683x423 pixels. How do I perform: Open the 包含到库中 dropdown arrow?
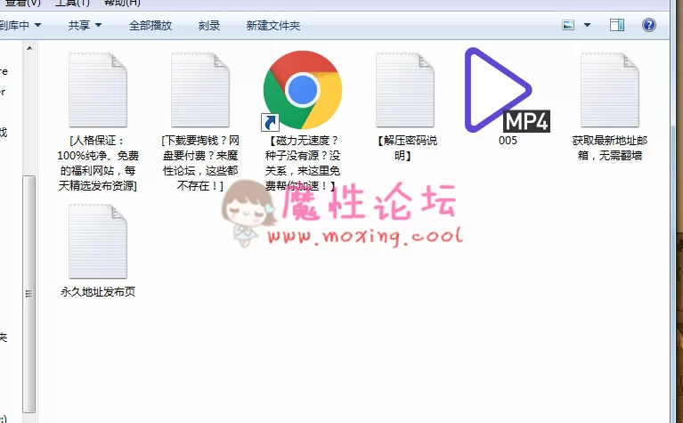pos(38,25)
